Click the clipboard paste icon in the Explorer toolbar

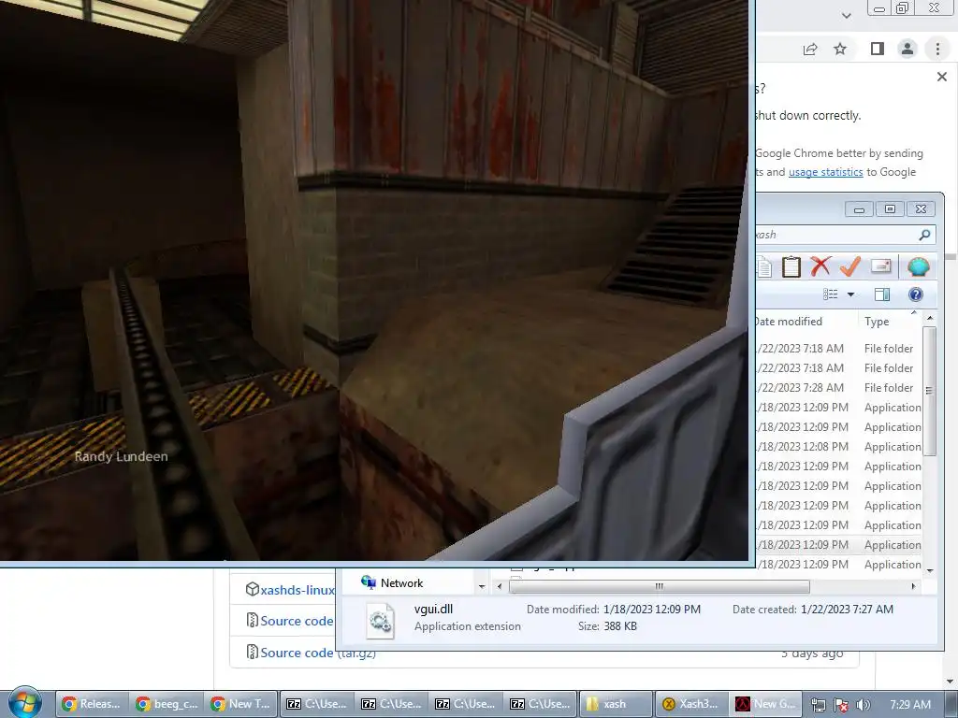pos(791,266)
